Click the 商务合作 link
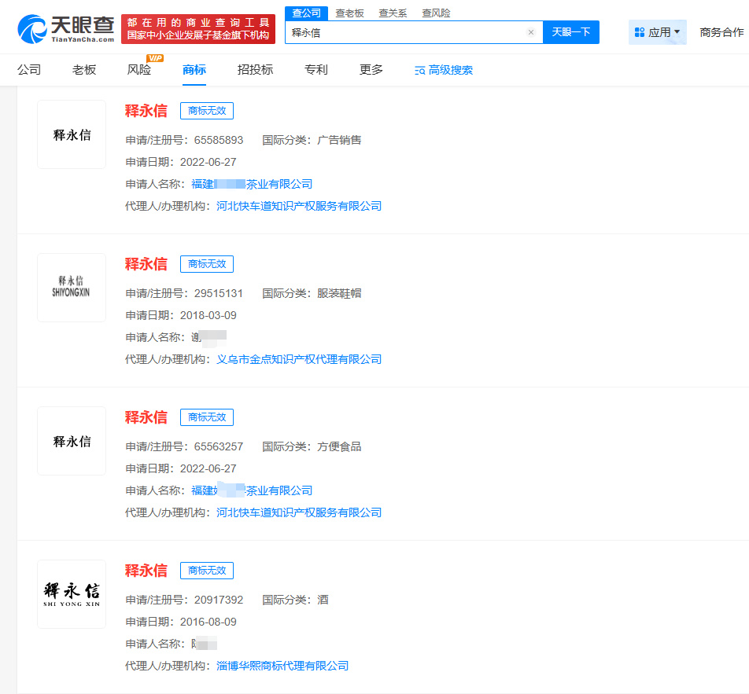The height and width of the screenshot is (694, 749). point(721,32)
